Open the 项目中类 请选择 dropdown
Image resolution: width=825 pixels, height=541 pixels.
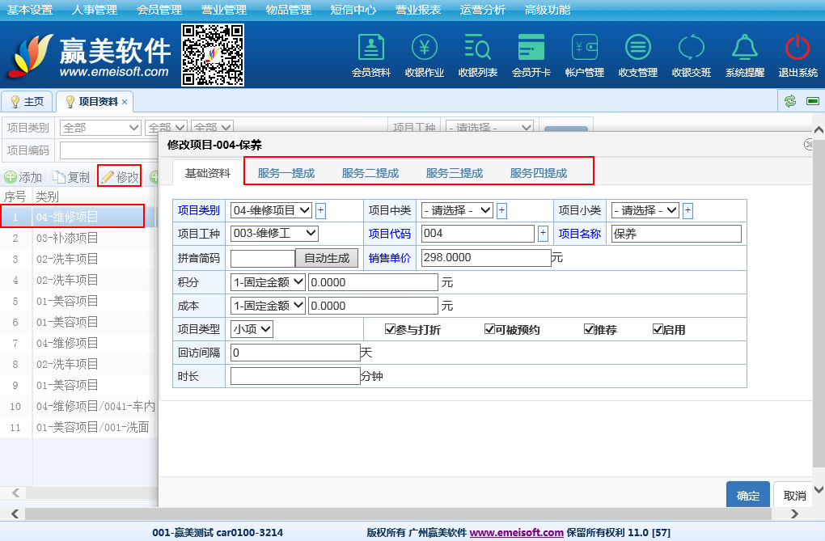click(456, 210)
